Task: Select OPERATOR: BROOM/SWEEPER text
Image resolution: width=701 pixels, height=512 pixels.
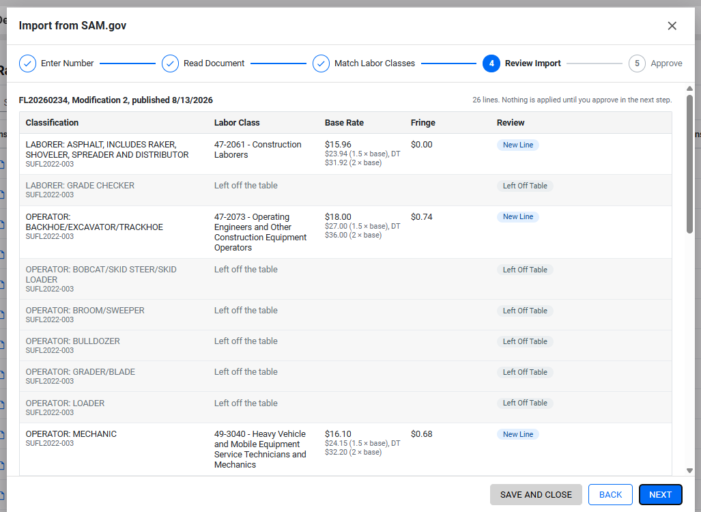Action: [x=85, y=311]
